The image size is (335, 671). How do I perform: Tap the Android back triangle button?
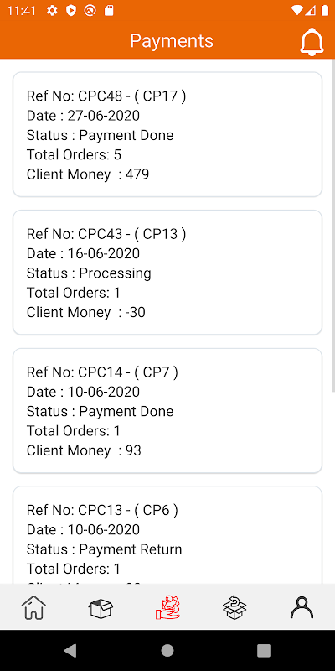pyautogui.click(x=70, y=651)
